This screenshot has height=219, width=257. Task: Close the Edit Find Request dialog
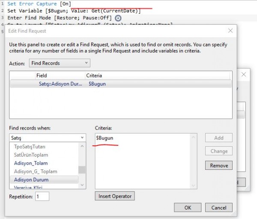[x=230, y=31]
